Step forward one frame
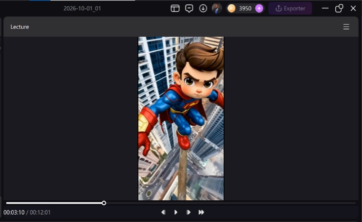The height and width of the screenshot is (222, 362). tap(188, 212)
